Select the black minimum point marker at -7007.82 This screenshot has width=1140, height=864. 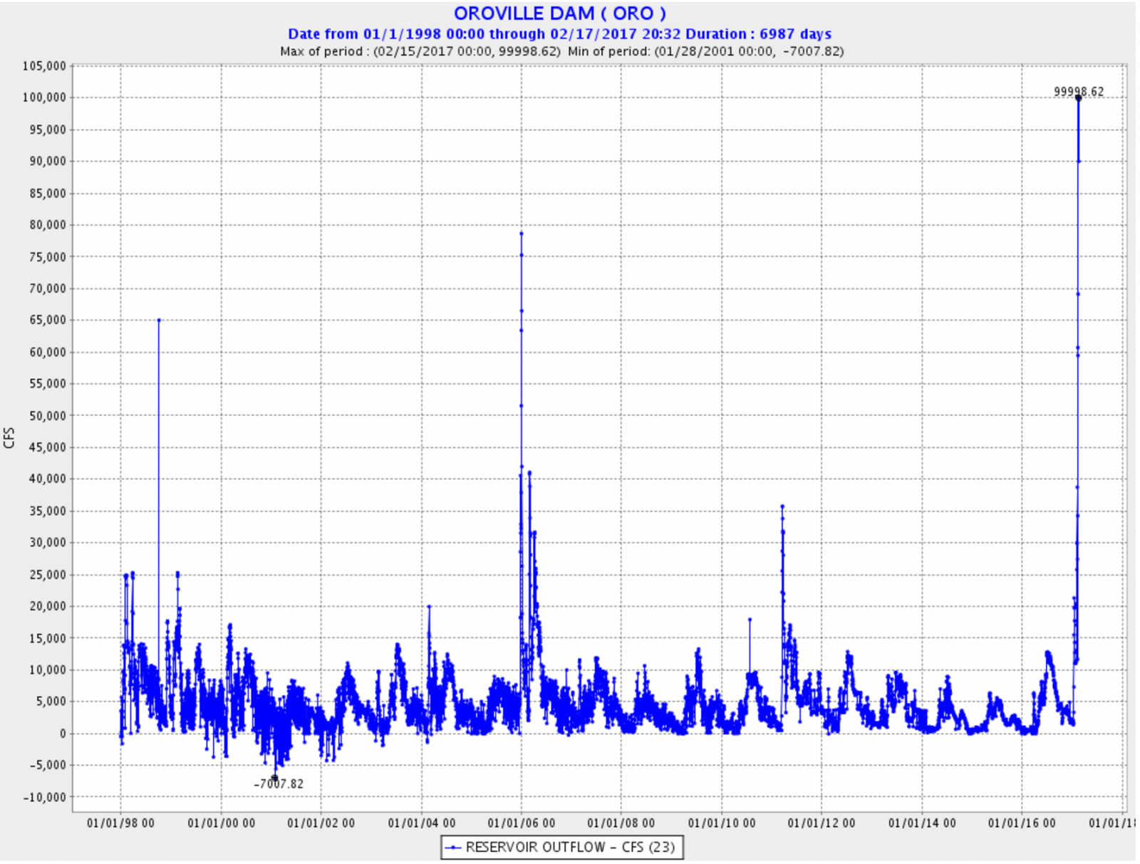[x=275, y=777]
